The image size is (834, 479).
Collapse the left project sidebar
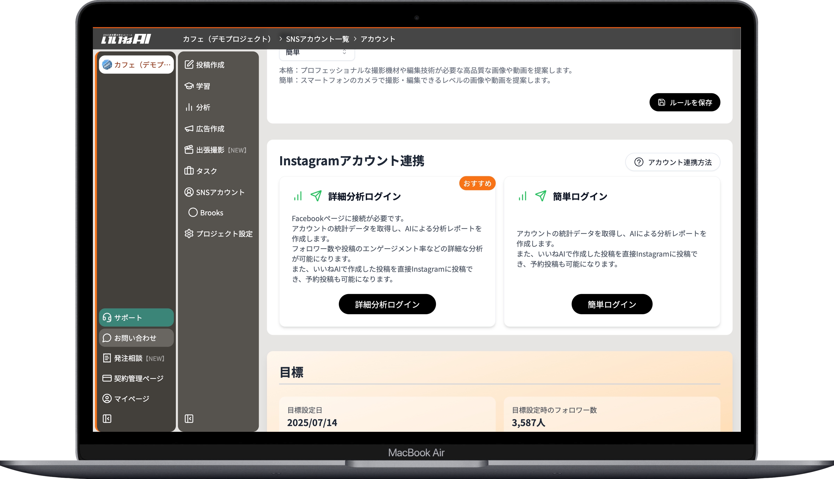point(107,419)
